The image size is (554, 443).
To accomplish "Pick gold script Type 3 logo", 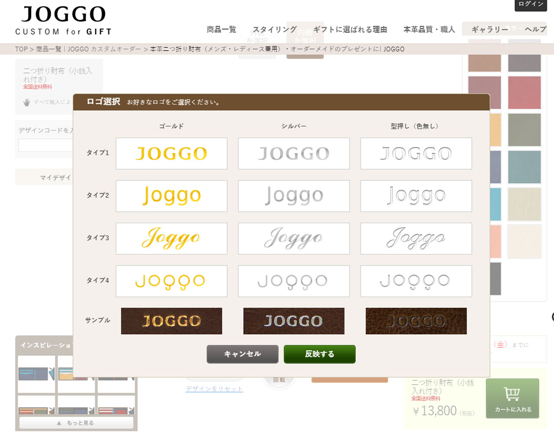I will coord(171,238).
